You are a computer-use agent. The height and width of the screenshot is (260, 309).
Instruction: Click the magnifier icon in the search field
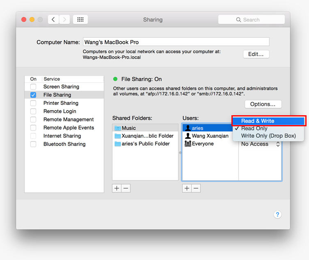(x=238, y=20)
